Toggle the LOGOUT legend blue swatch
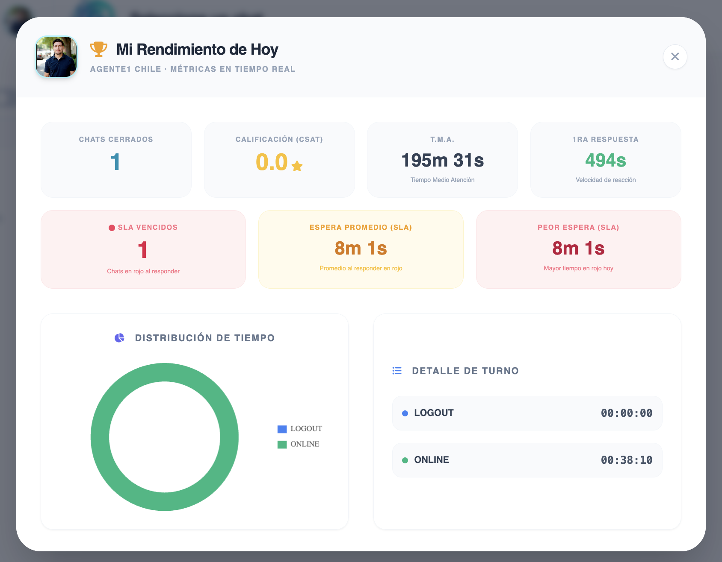The height and width of the screenshot is (562, 722). point(282,429)
